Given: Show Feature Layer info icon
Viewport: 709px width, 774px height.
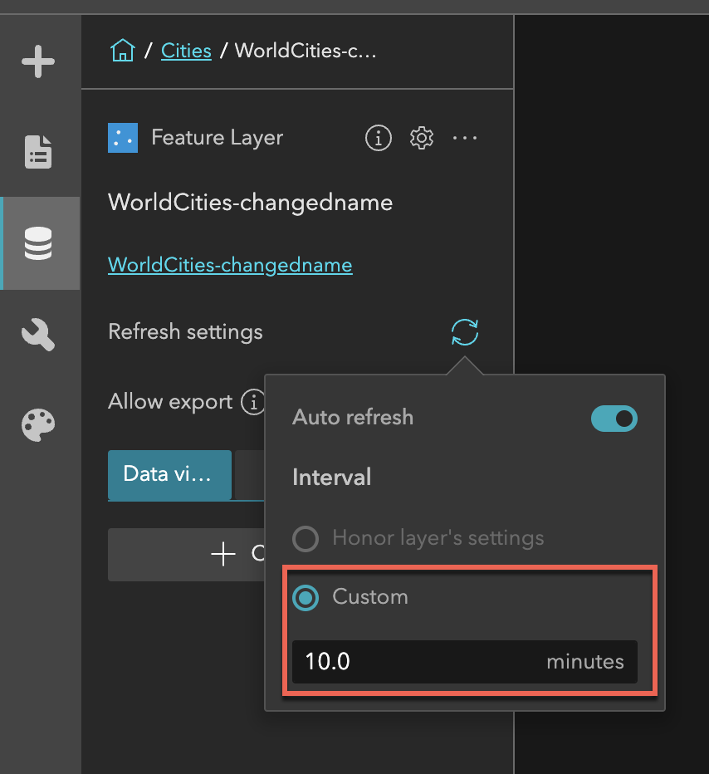Looking at the screenshot, I should (379, 138).
